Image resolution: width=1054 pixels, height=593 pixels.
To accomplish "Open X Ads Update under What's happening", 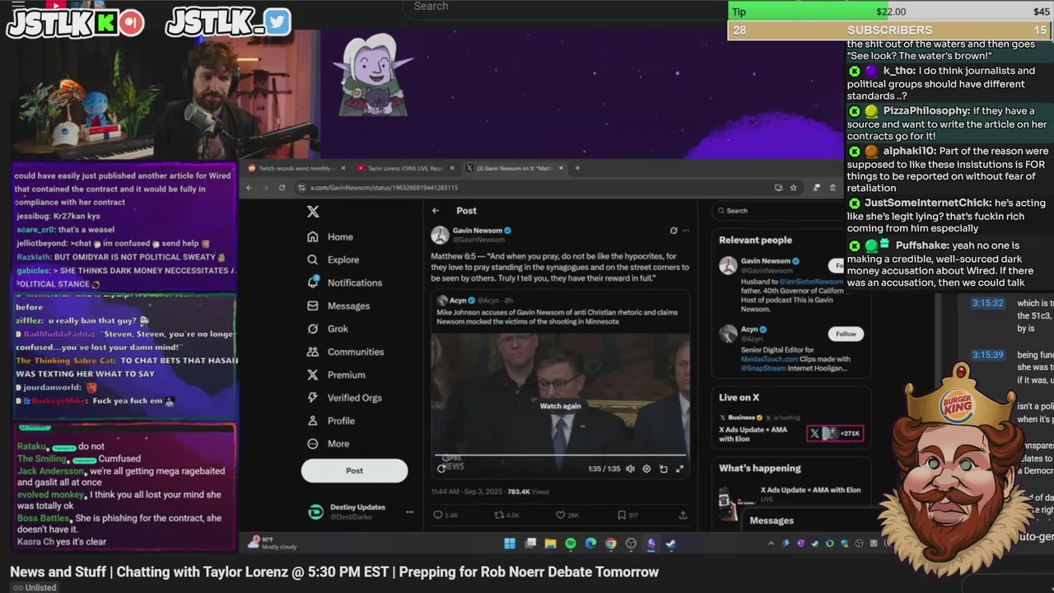I will click(x=810, y=490).
